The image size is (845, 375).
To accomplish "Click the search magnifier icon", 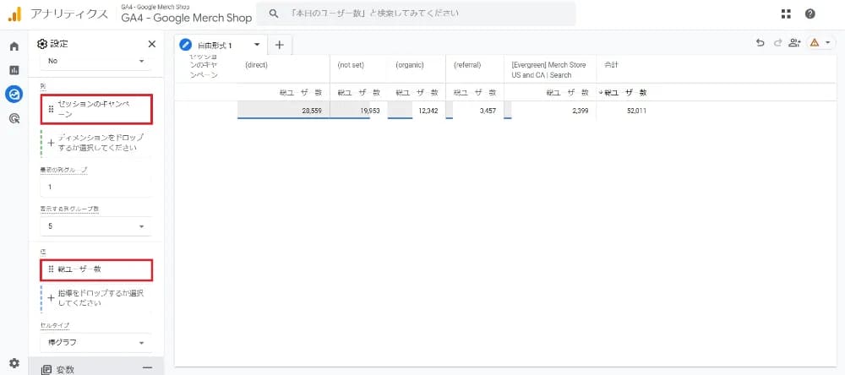I will [x=273, y=14].
